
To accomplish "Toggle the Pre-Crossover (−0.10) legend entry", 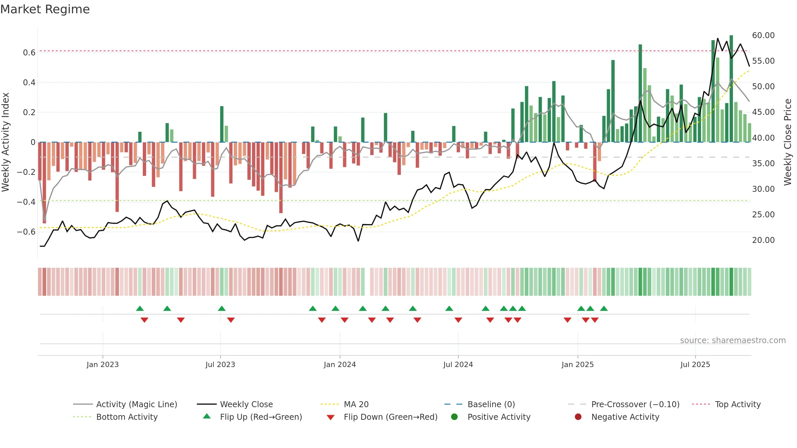I will pos(624,404).
